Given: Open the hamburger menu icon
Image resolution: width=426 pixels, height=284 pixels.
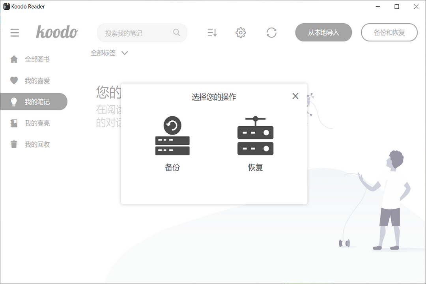Looking at the screenshot, I should click(x=15, y=33).
